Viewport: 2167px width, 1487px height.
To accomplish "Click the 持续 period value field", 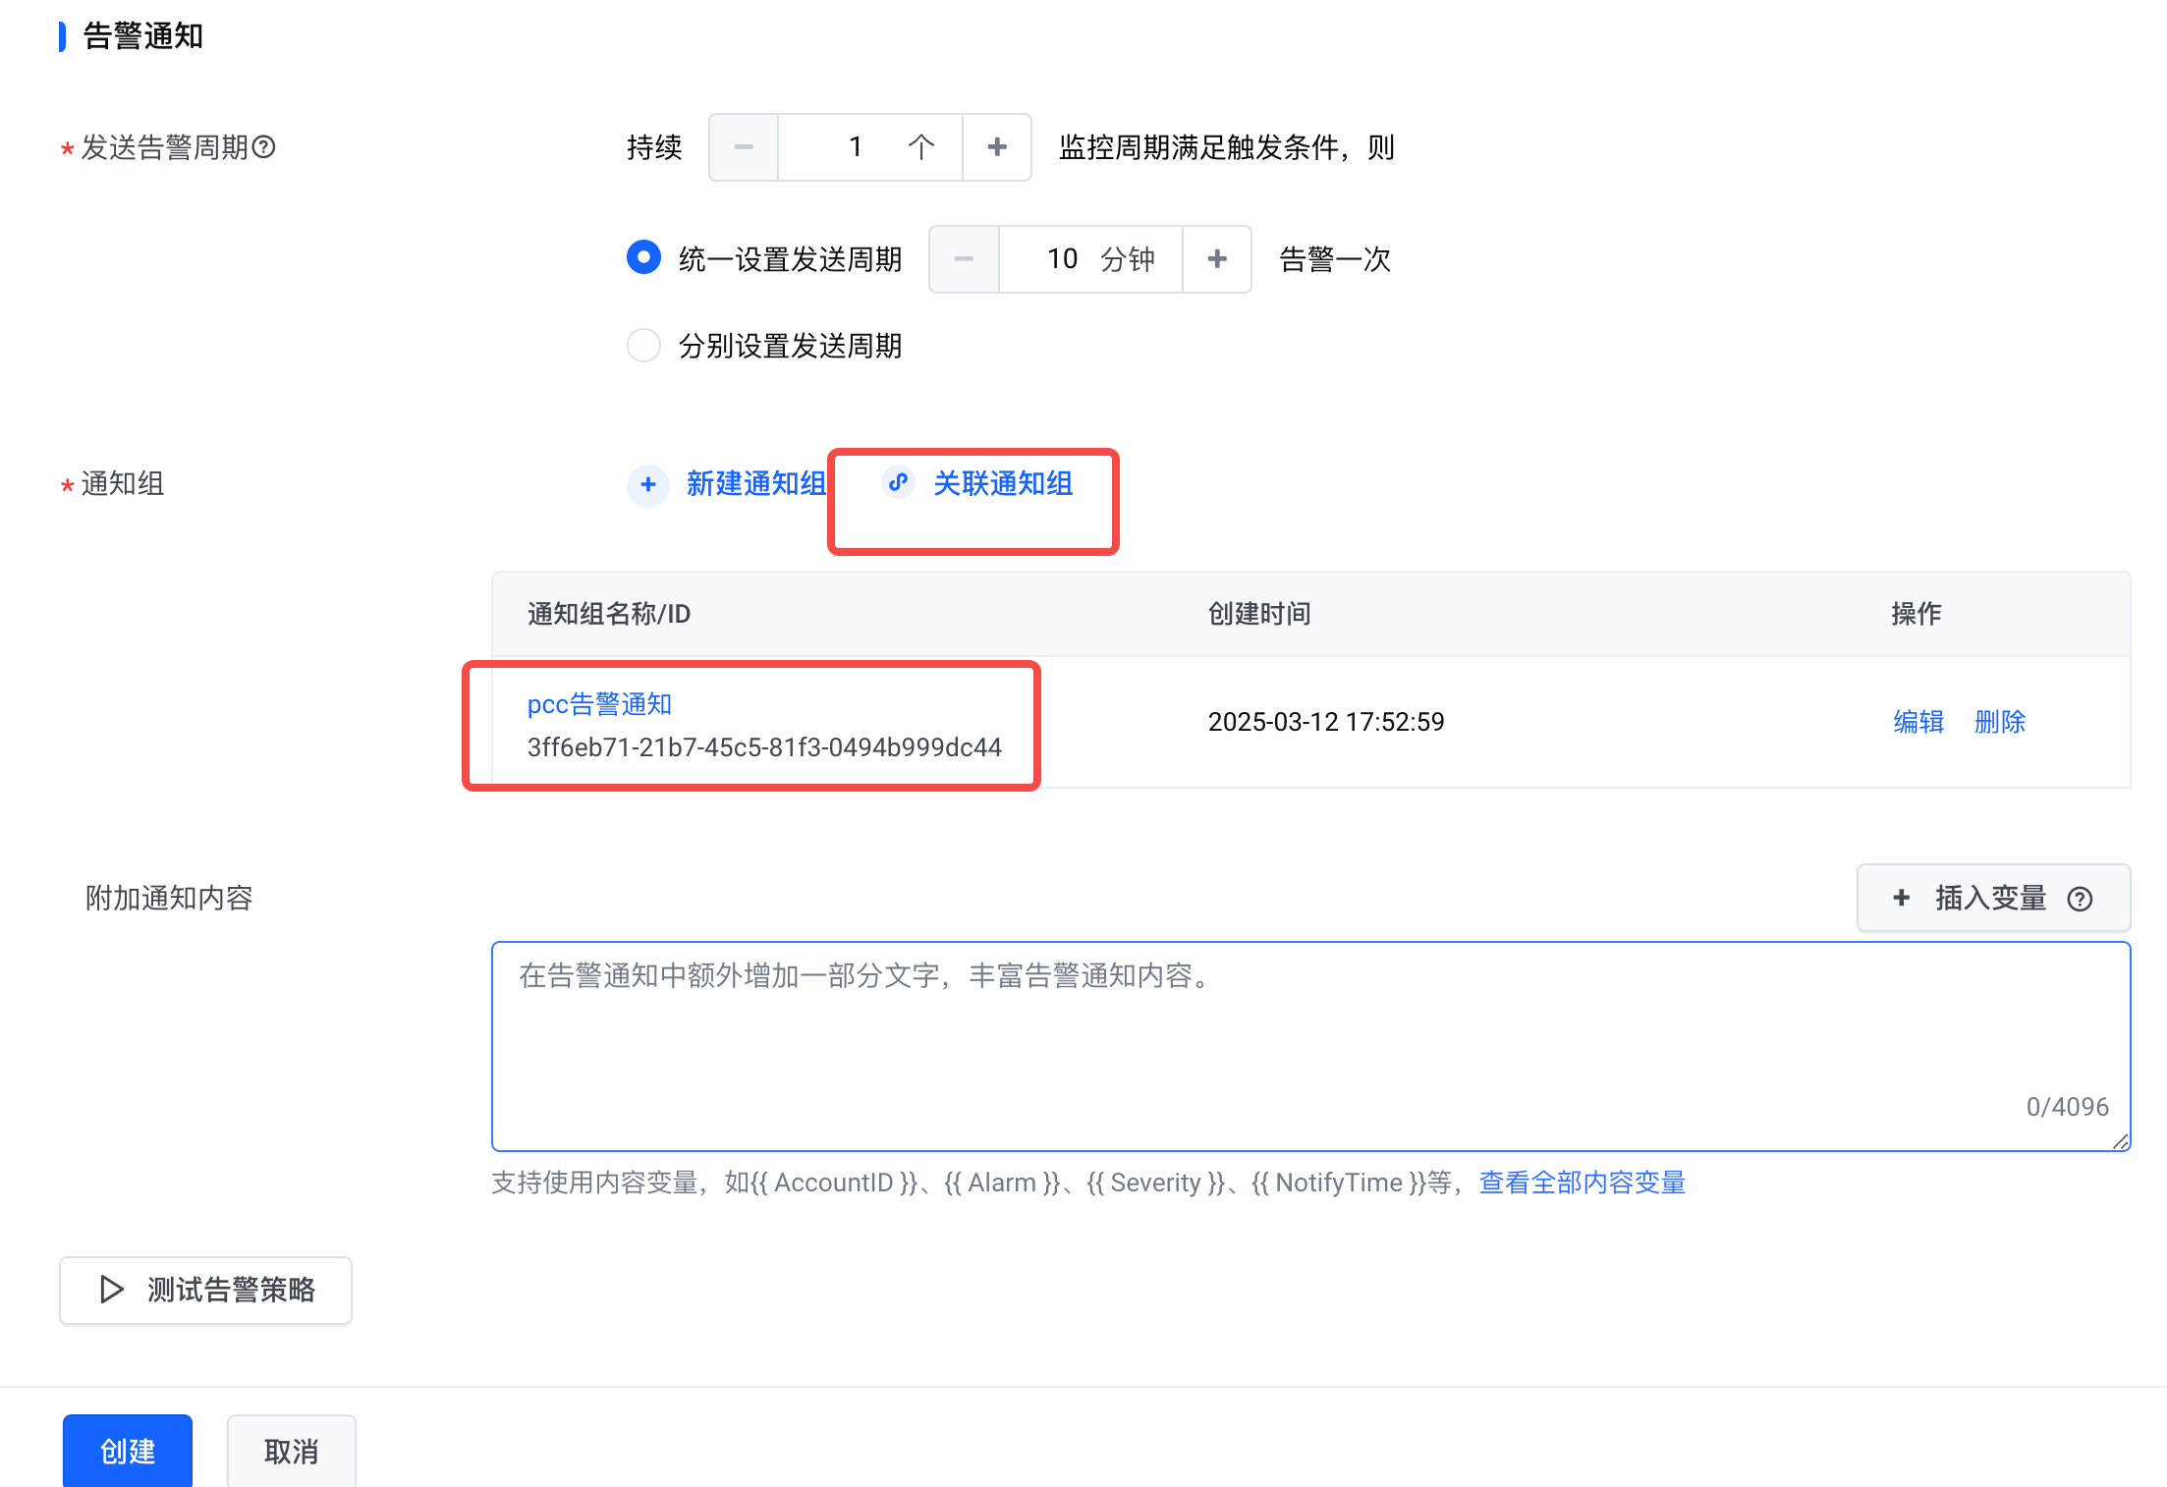I will click(x=856, y=147).
